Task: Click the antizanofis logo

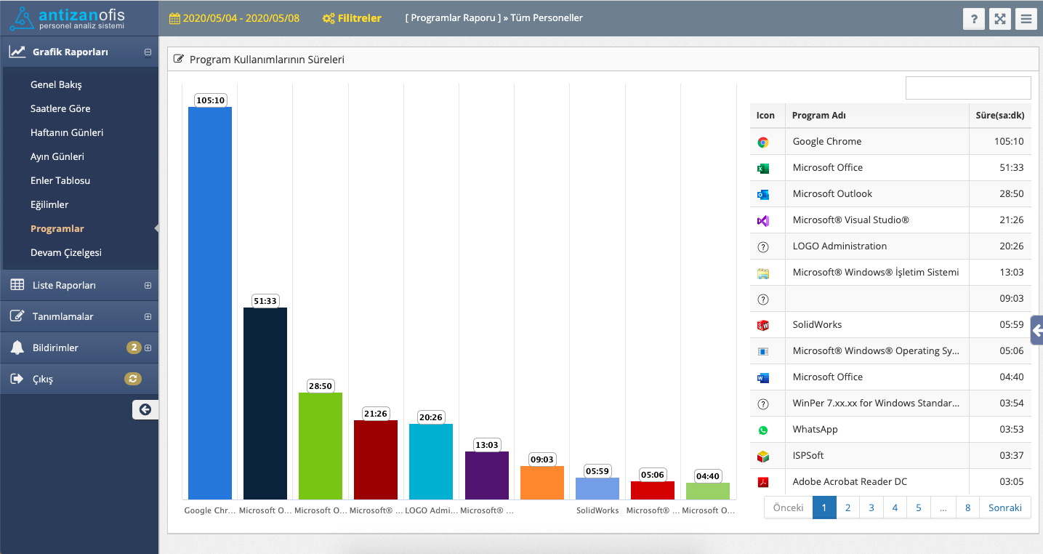Action: 69,18
